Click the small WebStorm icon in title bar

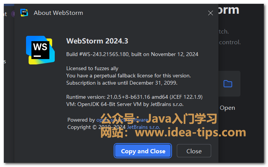pyautogui.click(x=24, y=13)
